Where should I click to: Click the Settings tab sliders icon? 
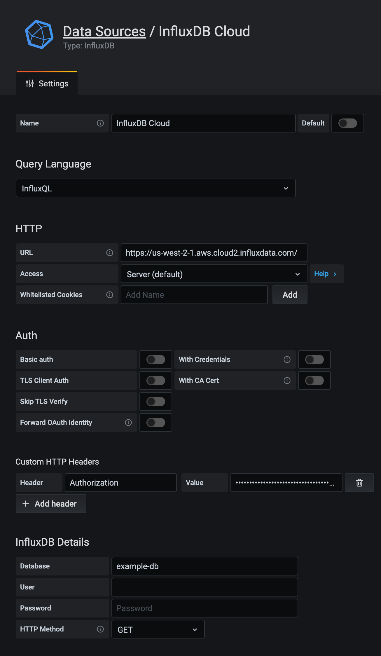(30, 84)
